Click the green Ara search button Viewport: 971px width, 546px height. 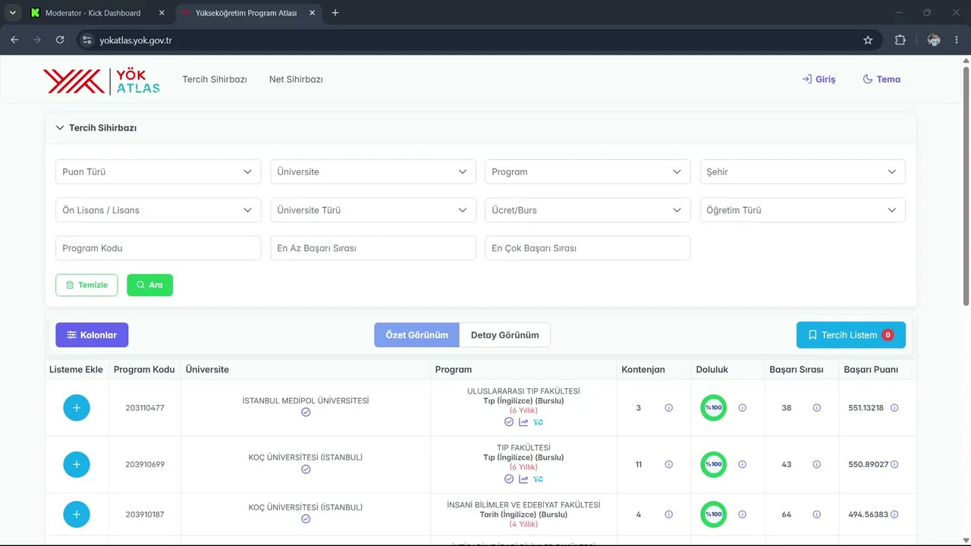[149, 285]
